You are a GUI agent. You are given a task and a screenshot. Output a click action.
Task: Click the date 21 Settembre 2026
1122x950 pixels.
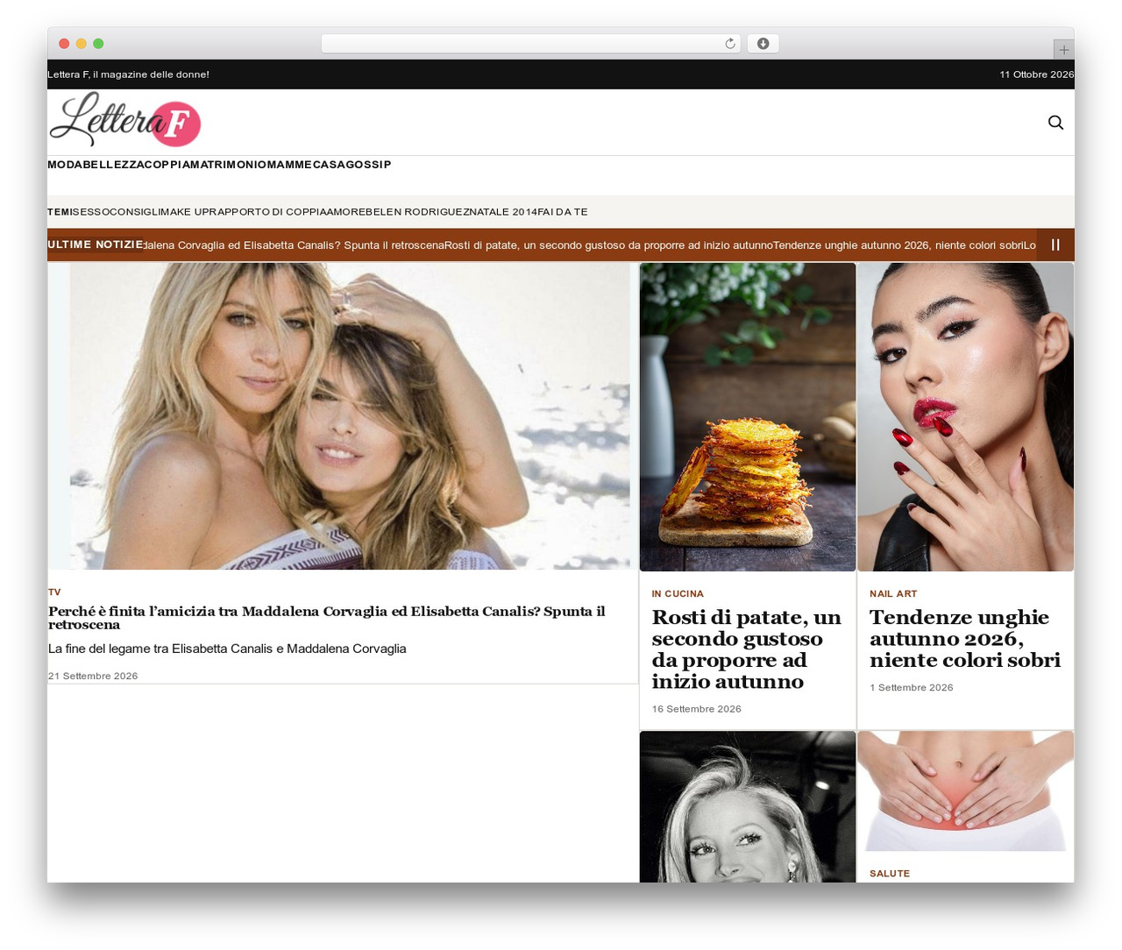click(x=93, y=677)
